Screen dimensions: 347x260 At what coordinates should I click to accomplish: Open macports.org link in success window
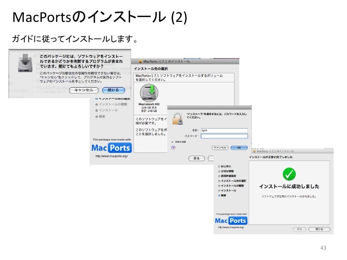point(231,227)
